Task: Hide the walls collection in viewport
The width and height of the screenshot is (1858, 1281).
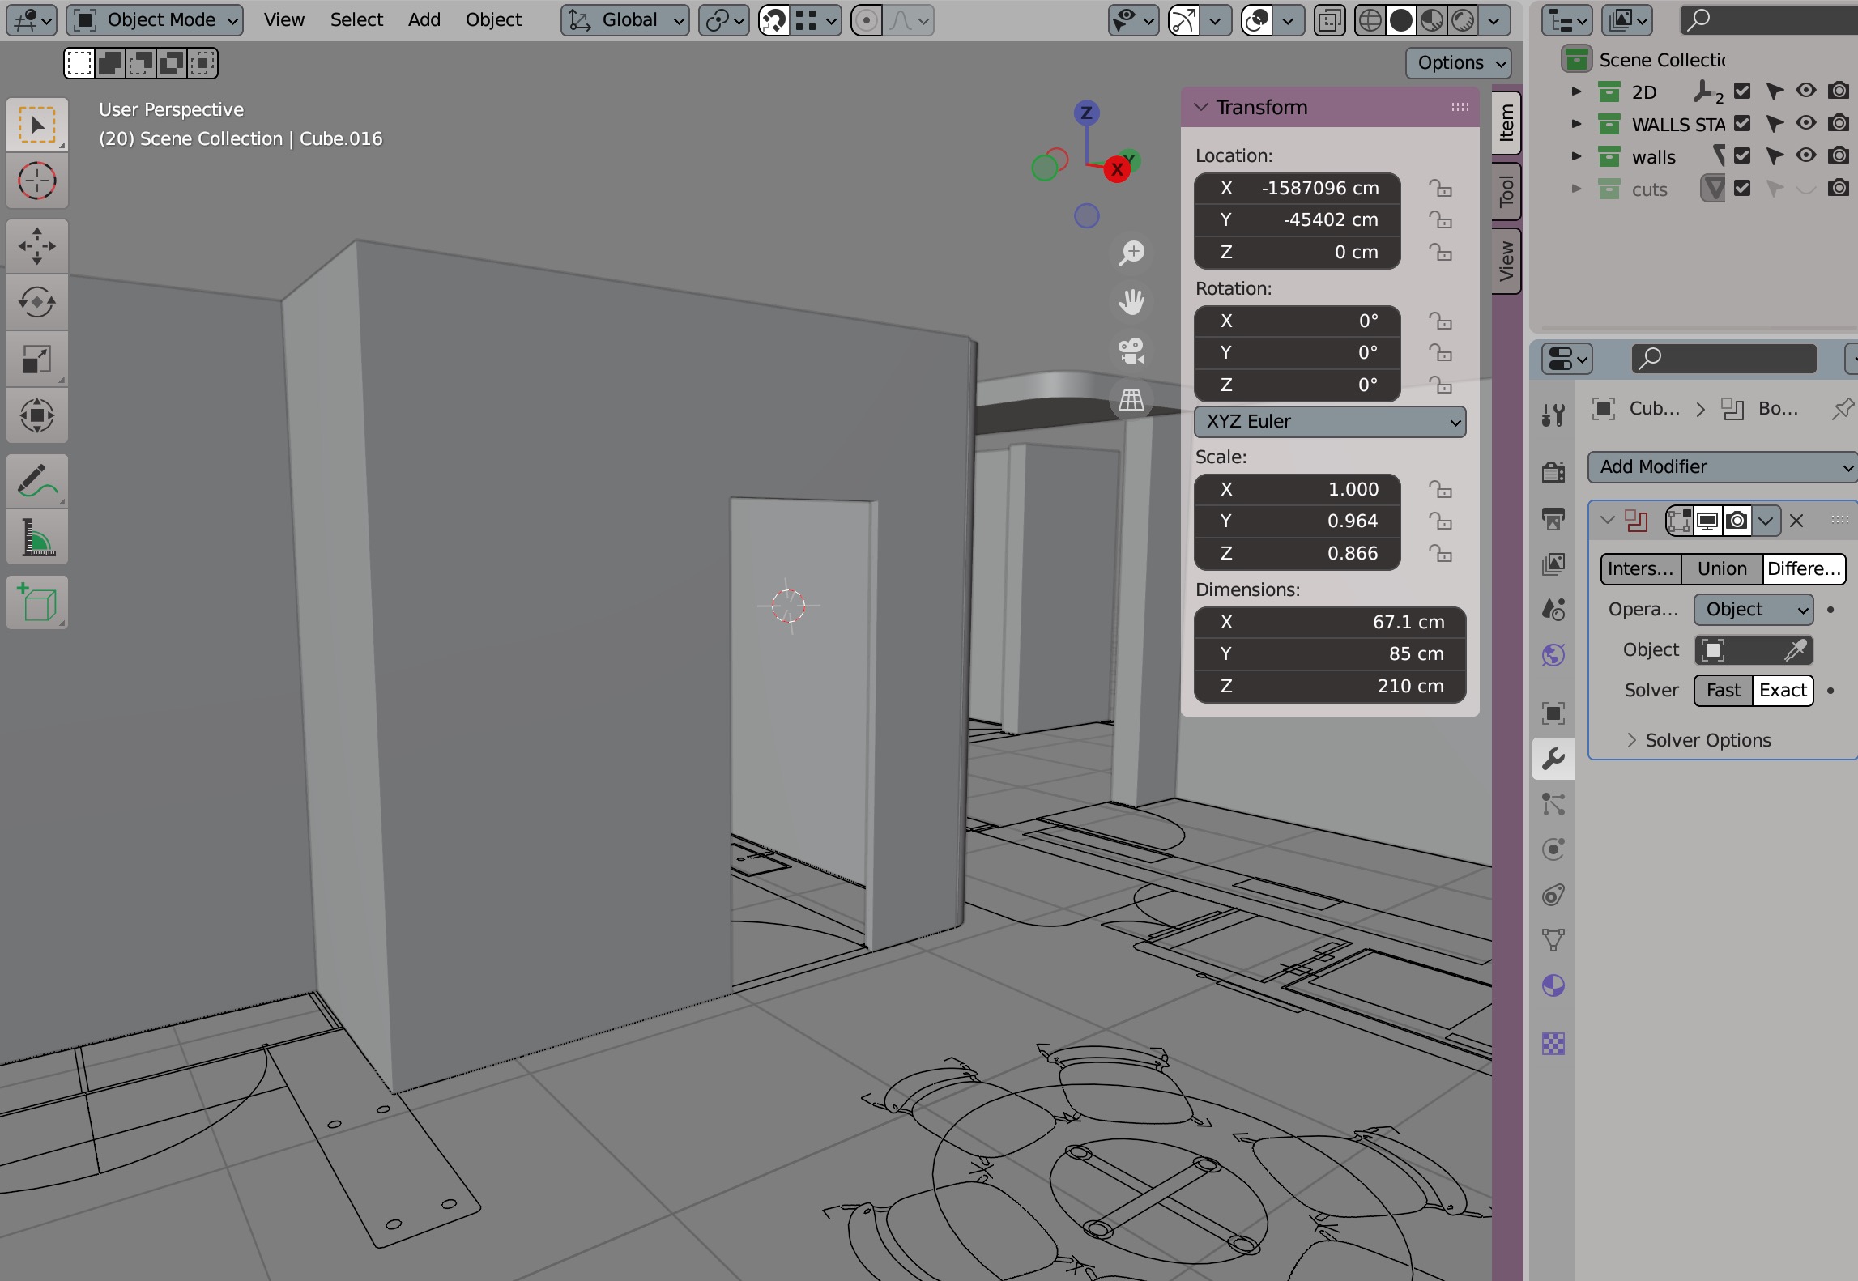Action: [1805, 155]
